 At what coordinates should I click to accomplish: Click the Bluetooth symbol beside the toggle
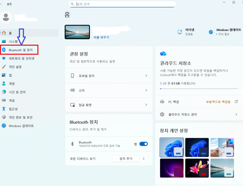click(x=72, y=144)
